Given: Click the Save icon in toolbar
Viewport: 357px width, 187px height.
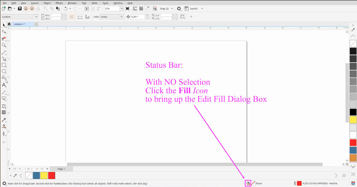Looking at the screenshot, I should pos(20,9).
